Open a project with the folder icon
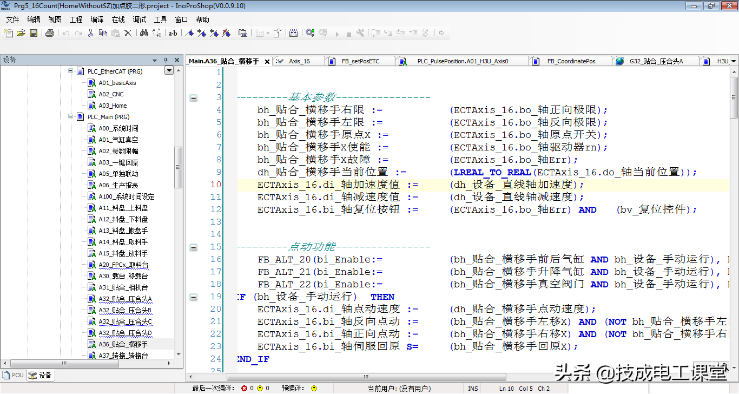The image size is (739, 394). (x=21, y=33)
